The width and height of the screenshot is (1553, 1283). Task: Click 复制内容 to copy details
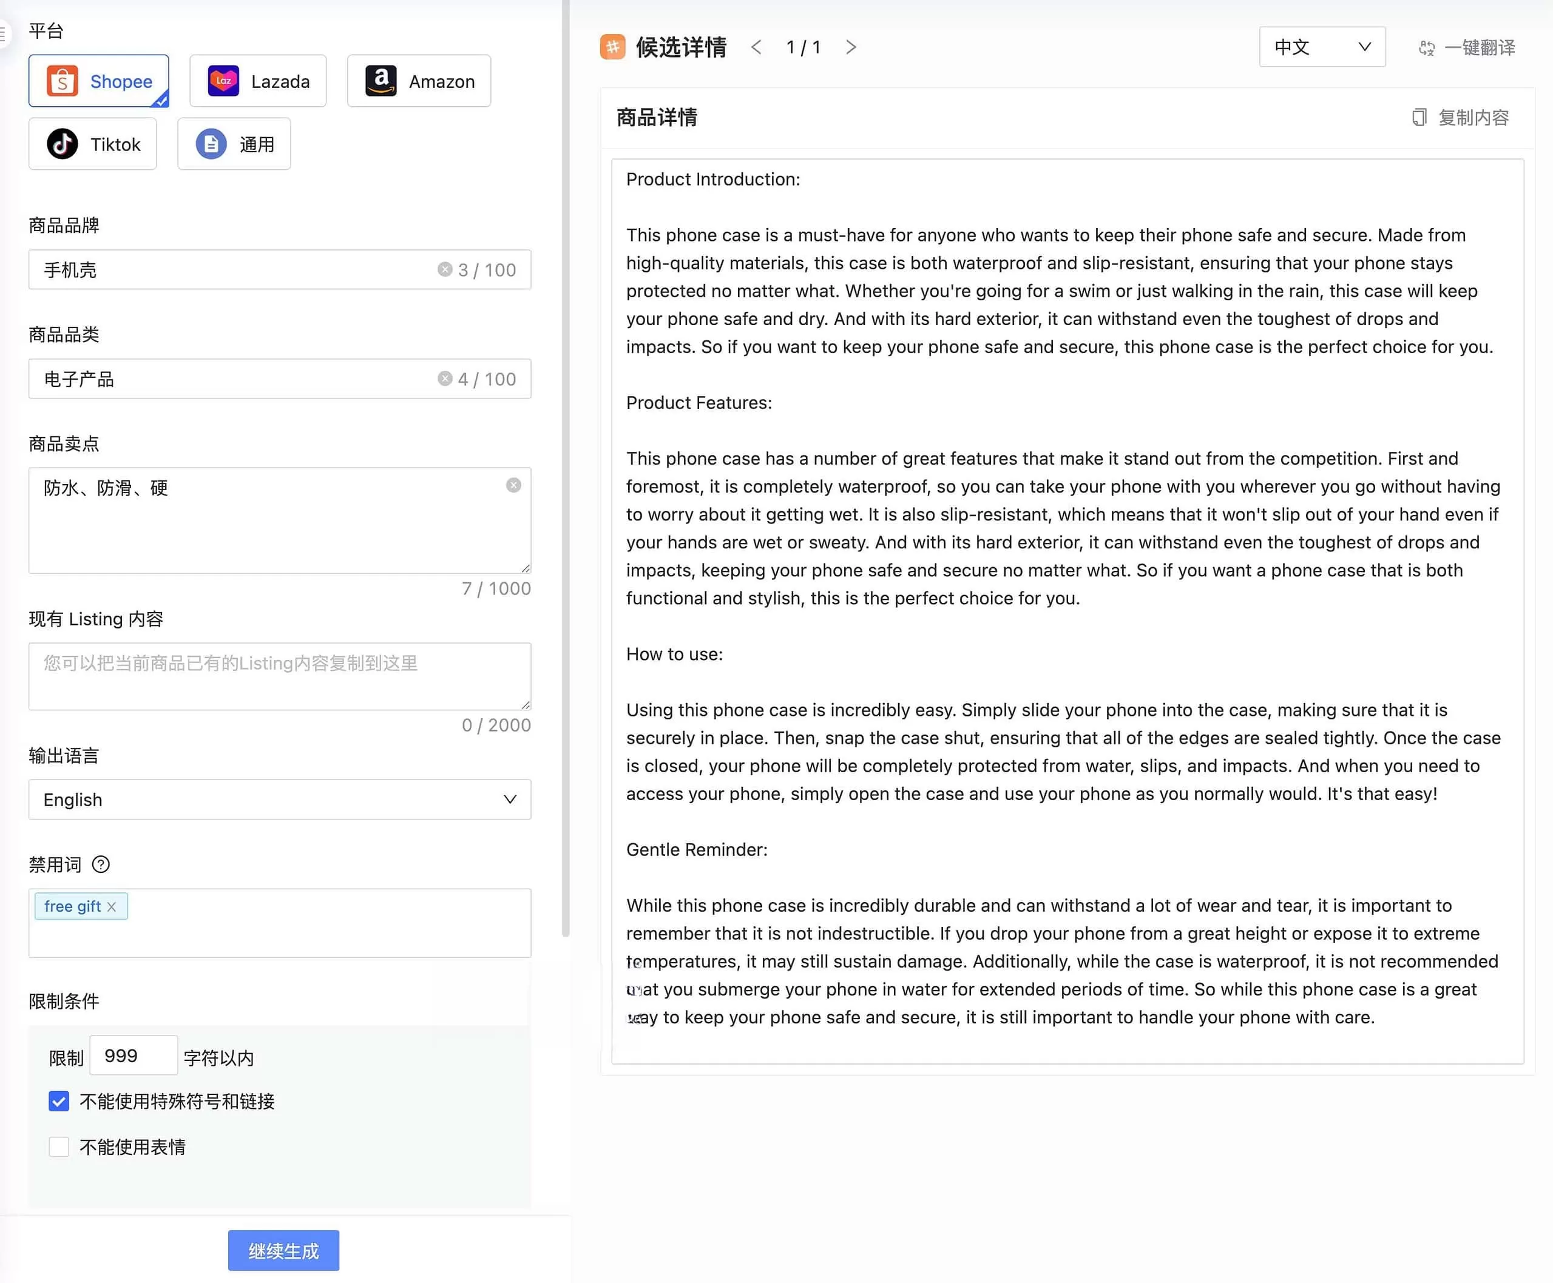(1460, 118)
